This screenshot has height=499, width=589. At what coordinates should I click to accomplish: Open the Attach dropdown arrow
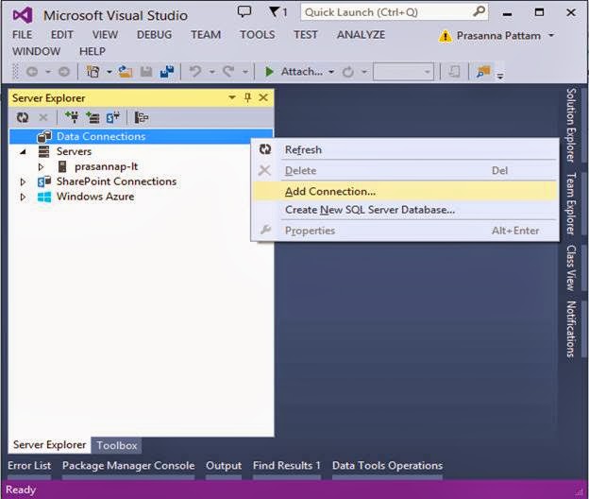click(331, 72)
